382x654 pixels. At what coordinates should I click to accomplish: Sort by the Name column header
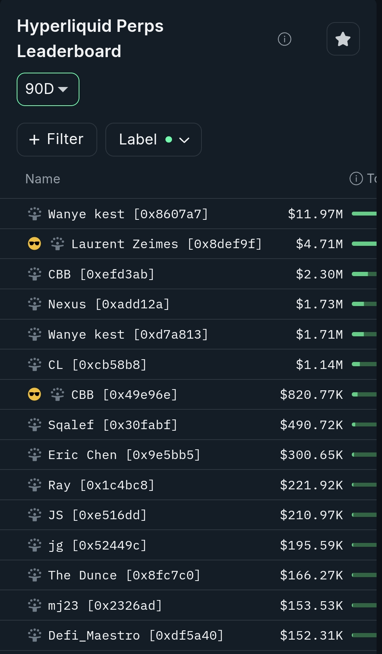coord(43,179)
